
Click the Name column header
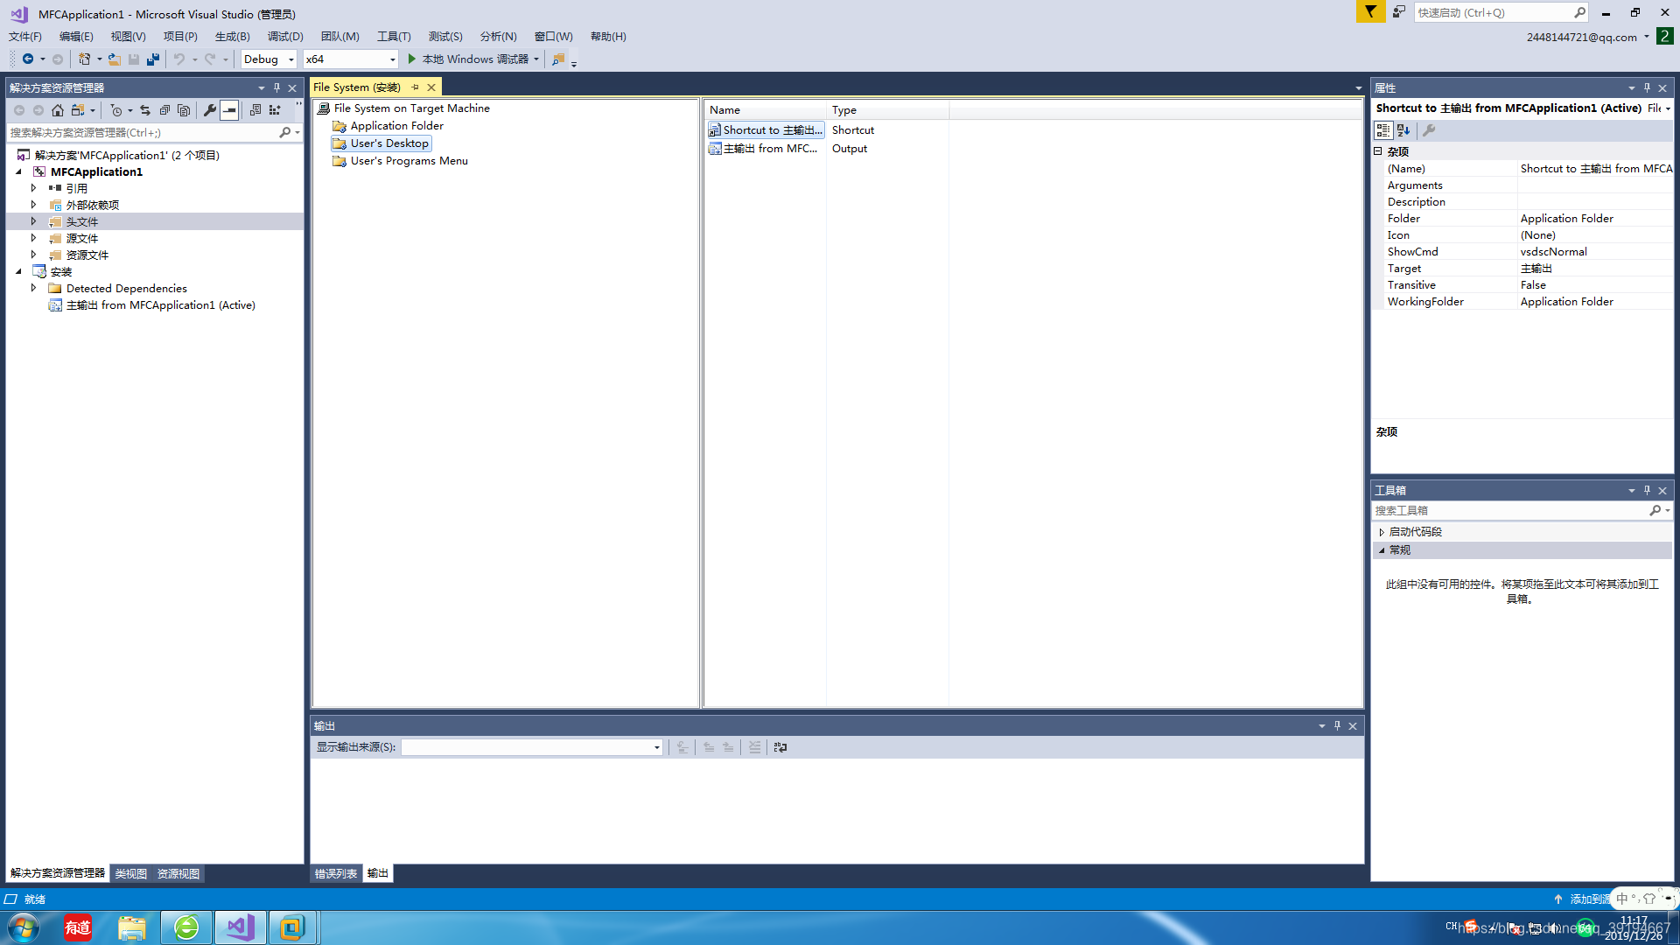pos(766,110)
